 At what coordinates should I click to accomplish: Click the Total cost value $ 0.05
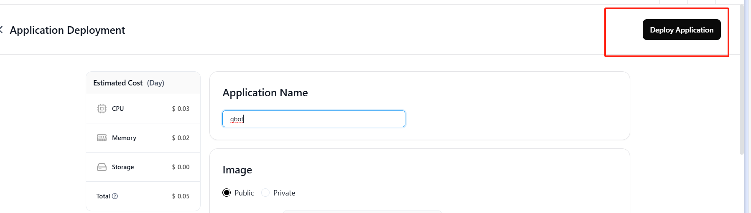181,196
